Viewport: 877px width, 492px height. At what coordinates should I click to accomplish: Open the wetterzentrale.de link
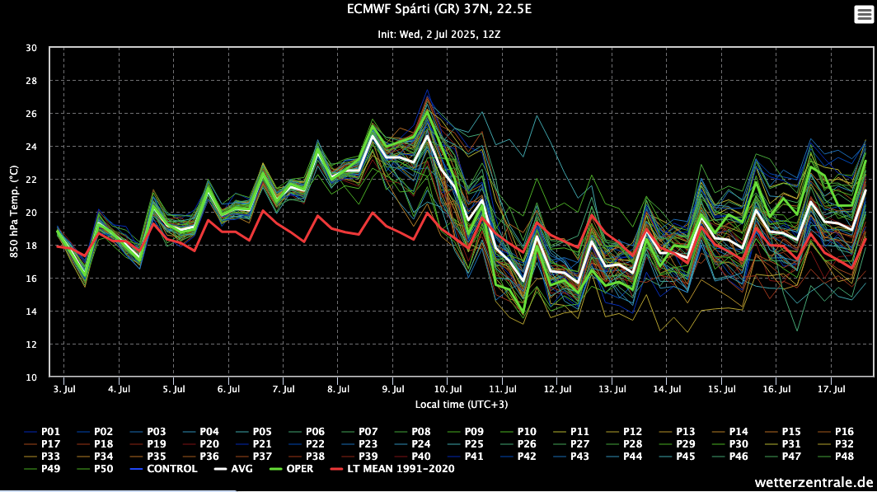[x=812, y=480]
